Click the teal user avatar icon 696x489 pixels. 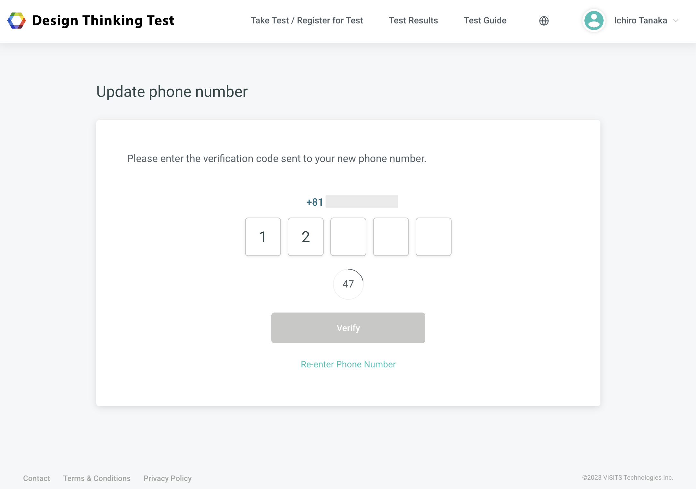pyautogui.click(x=594, y=21)
